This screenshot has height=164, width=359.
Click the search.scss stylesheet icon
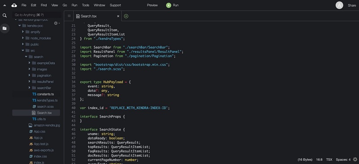pos(34,106)
